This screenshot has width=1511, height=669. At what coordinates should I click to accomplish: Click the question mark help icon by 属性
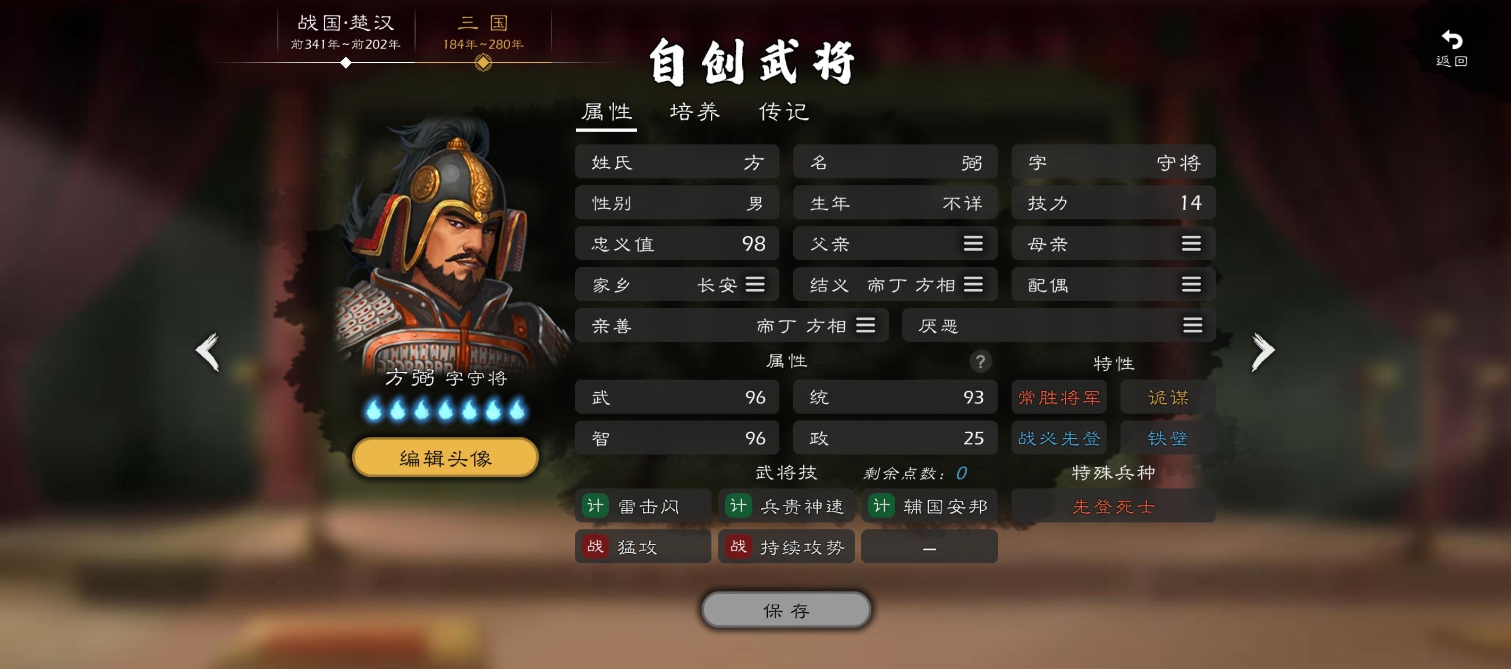click(980, 361)
